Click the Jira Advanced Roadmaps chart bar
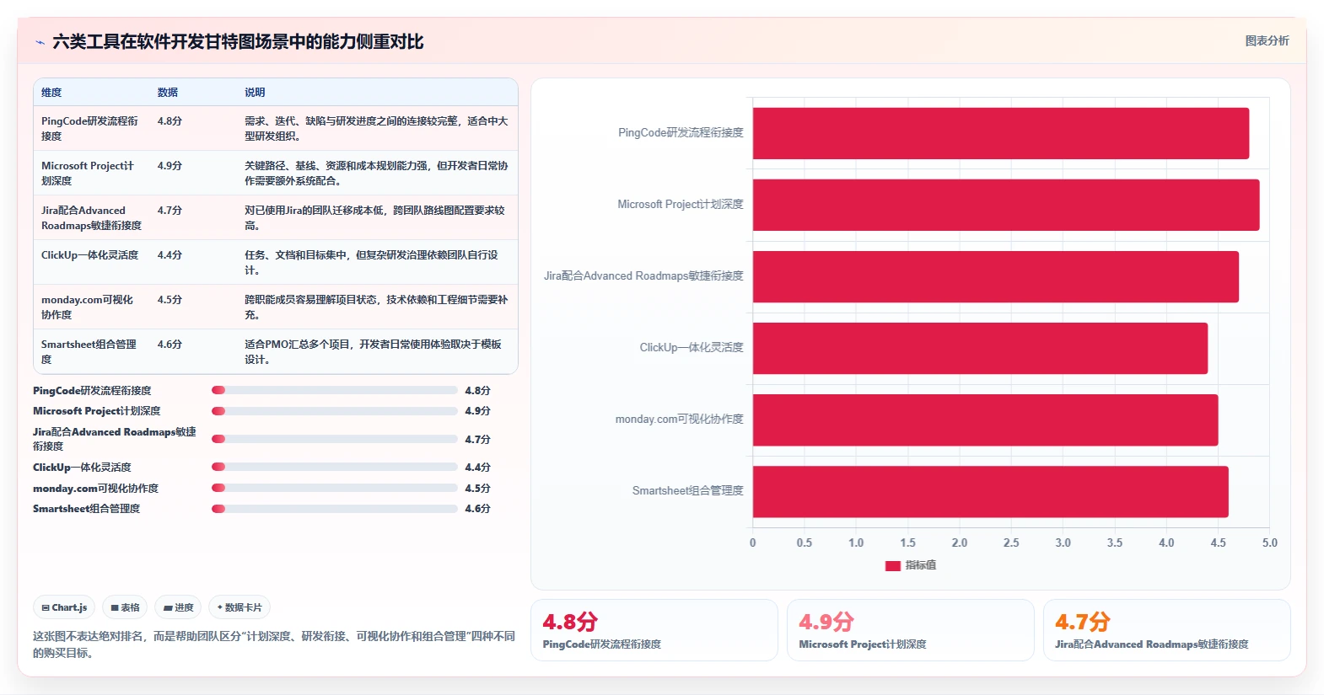The image size is (1324, 695). coord(996,276)
